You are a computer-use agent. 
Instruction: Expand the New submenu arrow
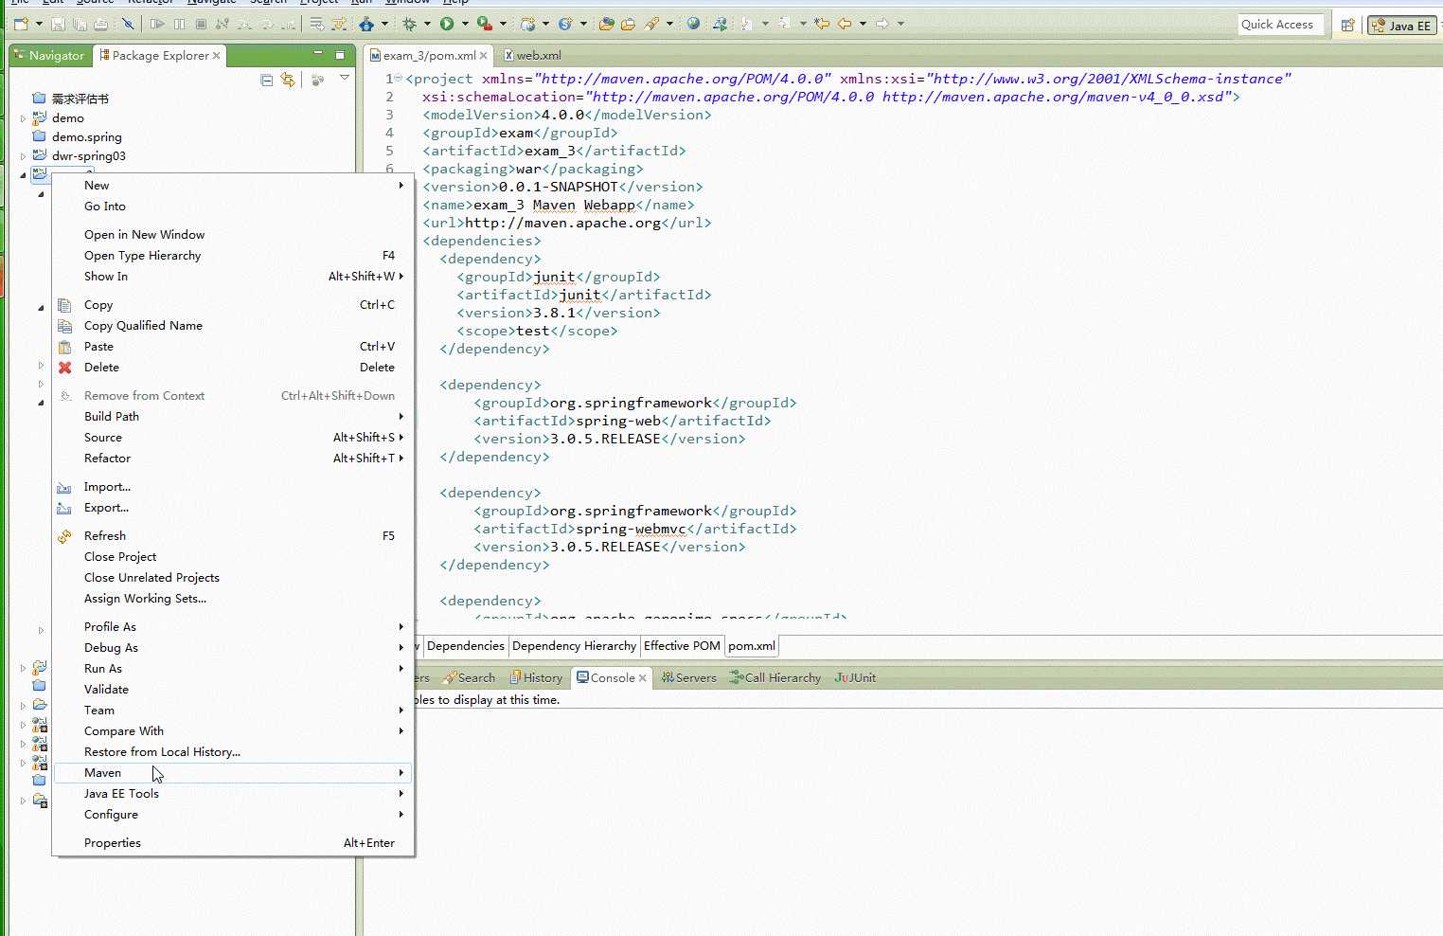tap(401, 186)
